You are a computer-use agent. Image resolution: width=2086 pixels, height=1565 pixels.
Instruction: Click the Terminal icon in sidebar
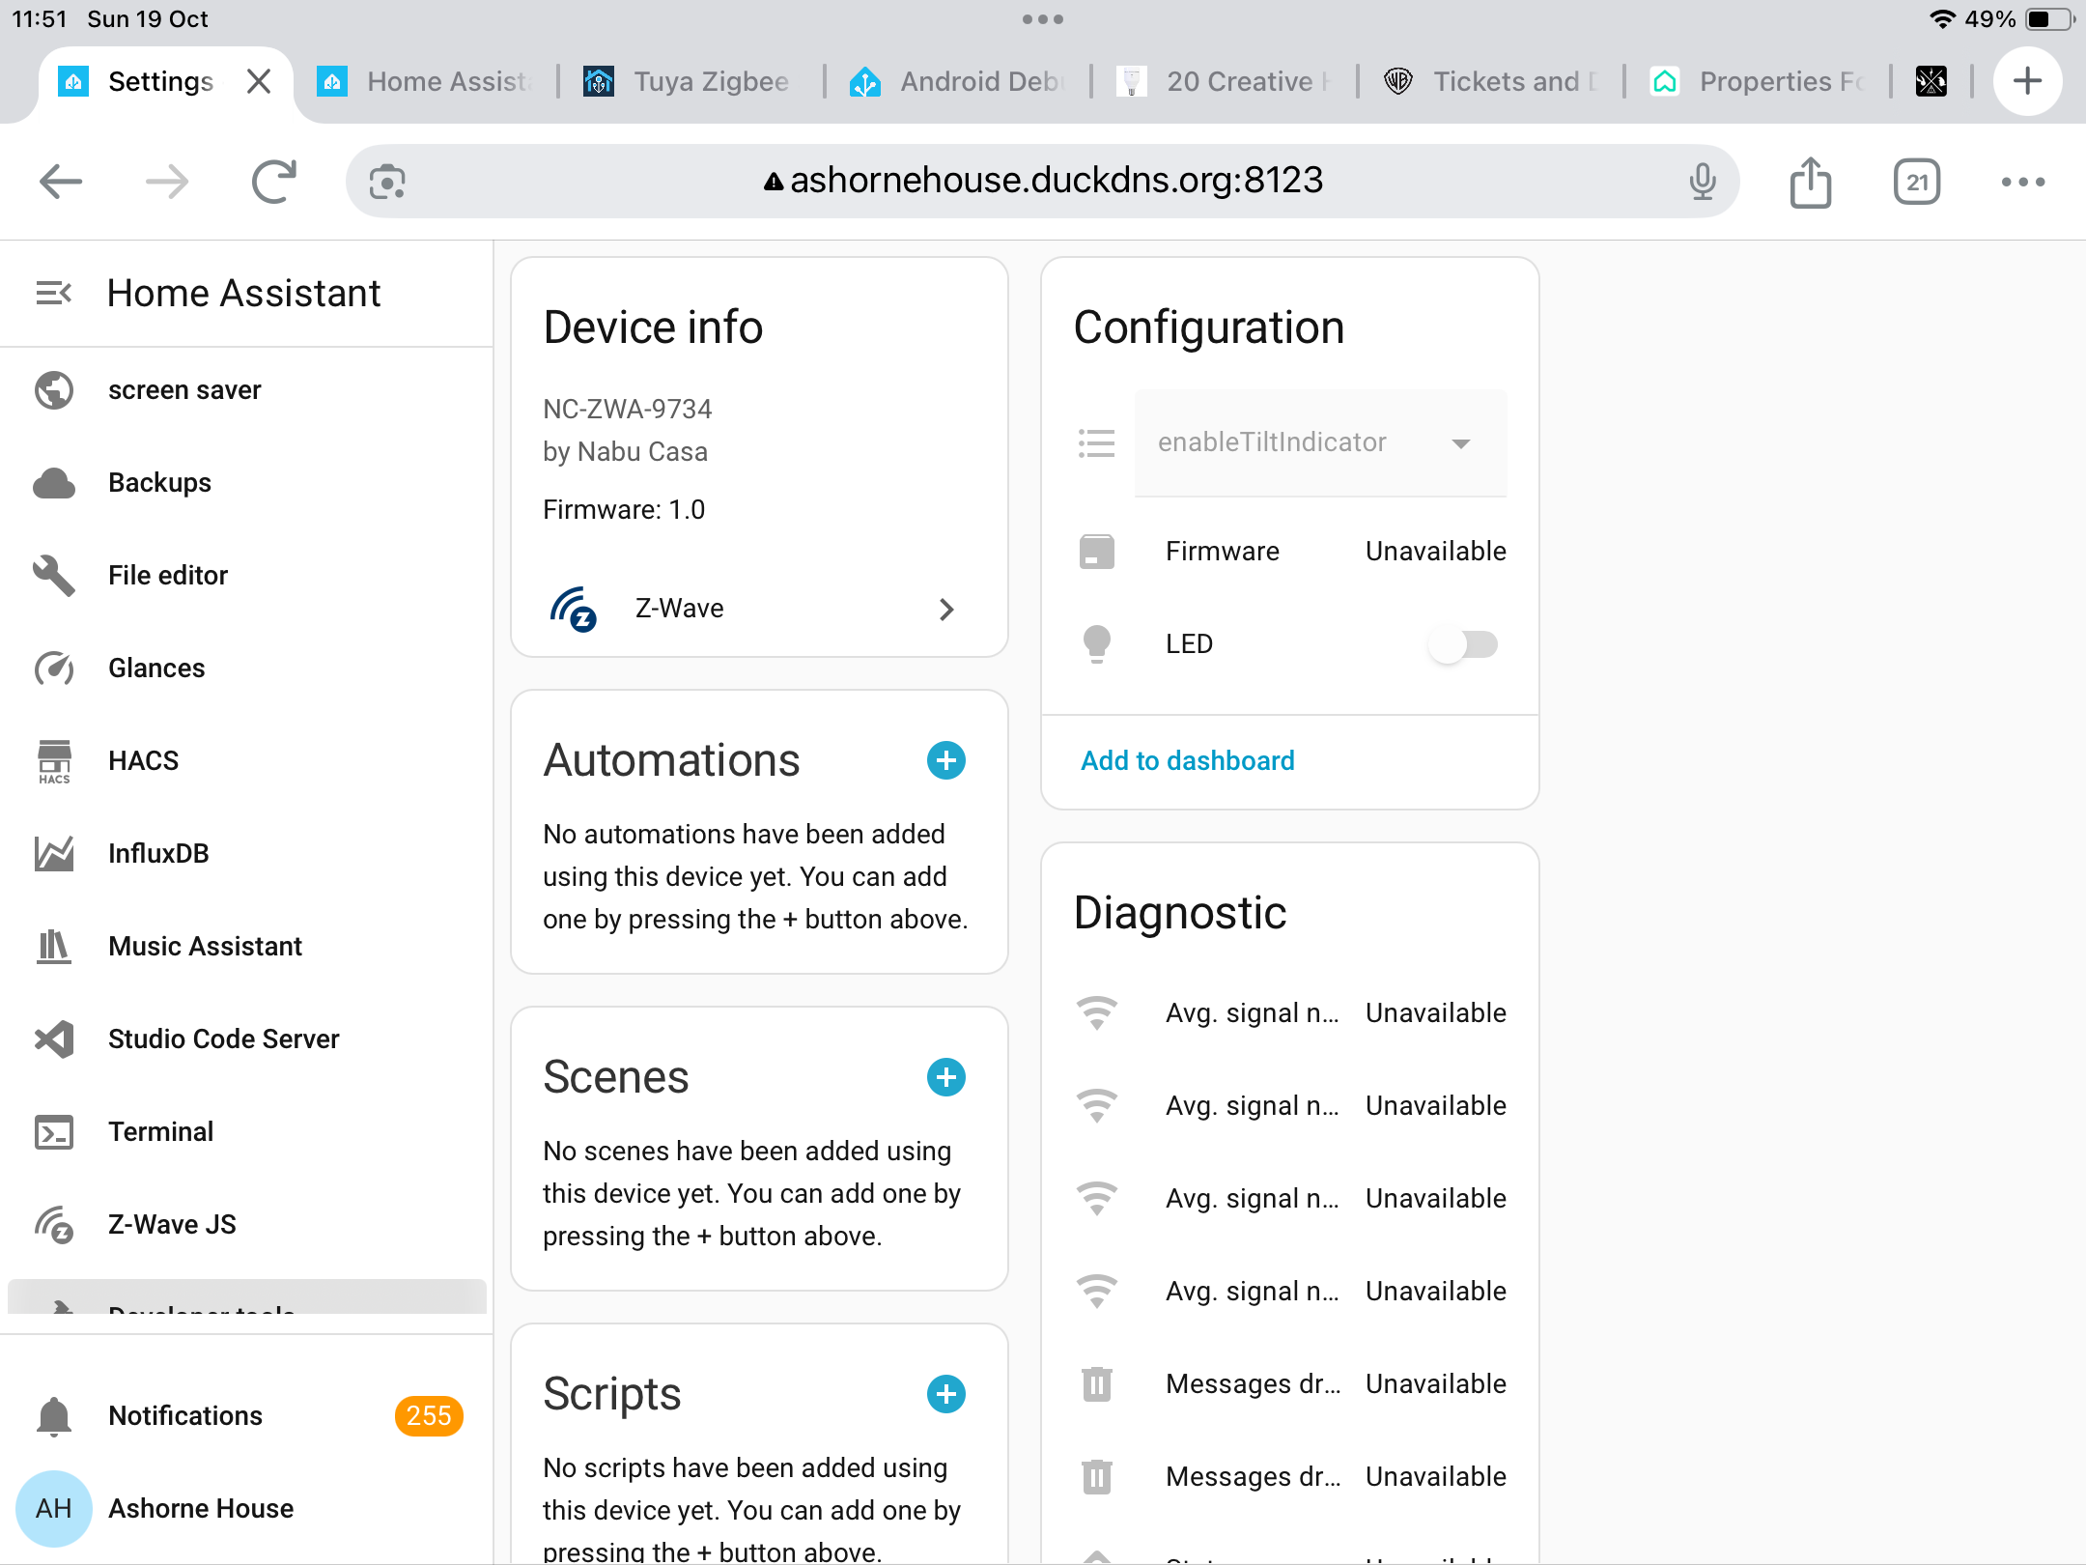pyautogui.click(x=54, y=1131)
